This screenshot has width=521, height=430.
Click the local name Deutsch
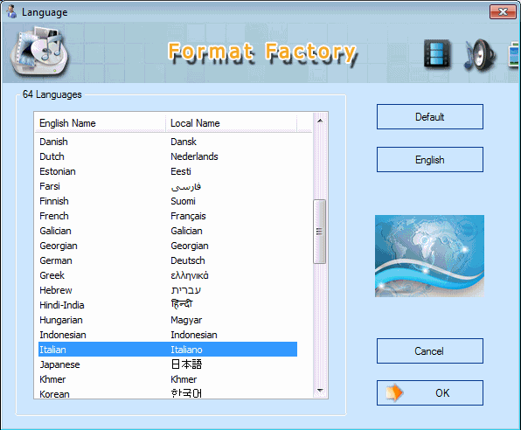(188, 260)
